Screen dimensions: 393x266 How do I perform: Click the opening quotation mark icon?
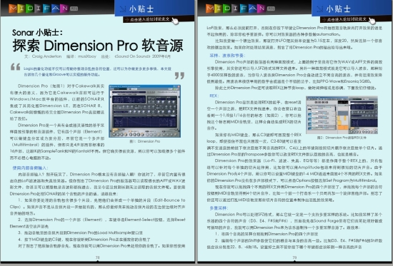coord(16,67)
